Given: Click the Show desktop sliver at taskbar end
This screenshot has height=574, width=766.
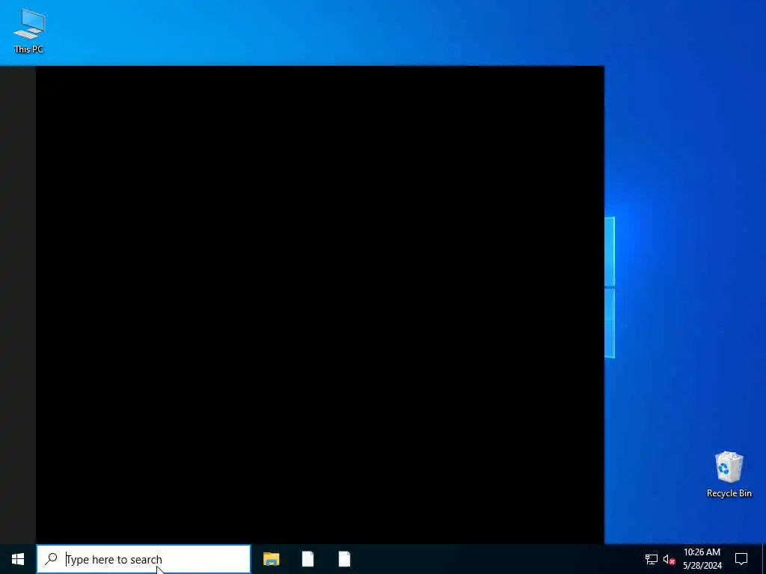Looking at the screenshot, I should (x=764, y=559).
